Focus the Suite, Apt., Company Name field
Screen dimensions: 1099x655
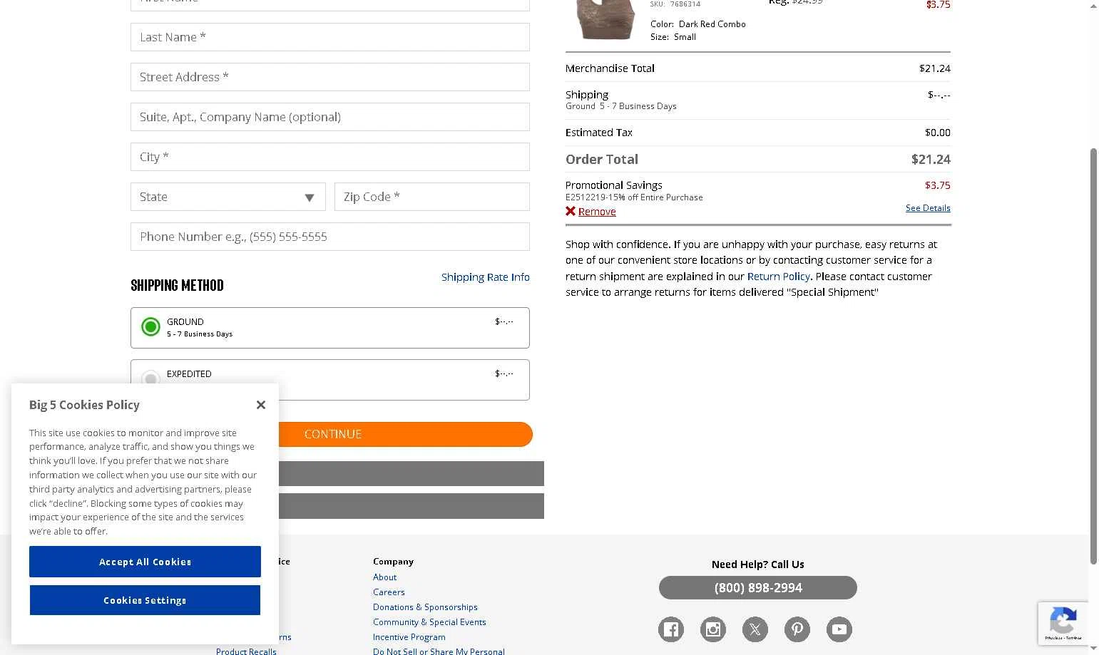click(x=330, y=117)
